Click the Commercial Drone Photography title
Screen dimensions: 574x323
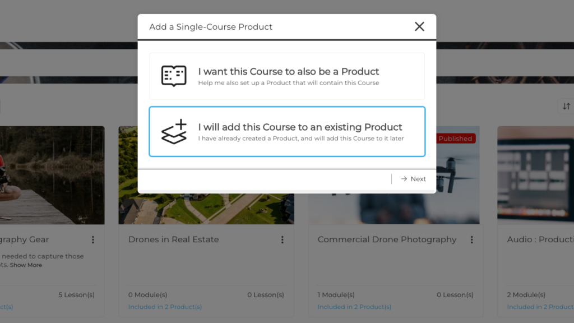coord(387,239)
